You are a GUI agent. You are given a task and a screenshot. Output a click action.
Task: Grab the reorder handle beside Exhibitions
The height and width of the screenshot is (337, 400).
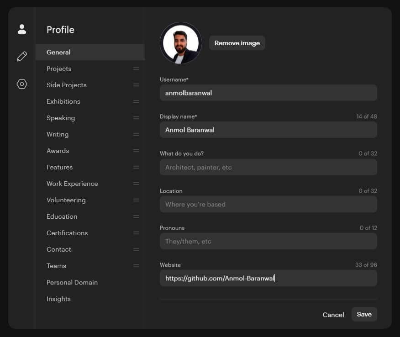click(136, 101)
